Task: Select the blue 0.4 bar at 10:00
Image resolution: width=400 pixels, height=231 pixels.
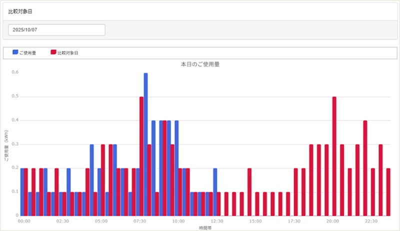Action: (176, 168)
